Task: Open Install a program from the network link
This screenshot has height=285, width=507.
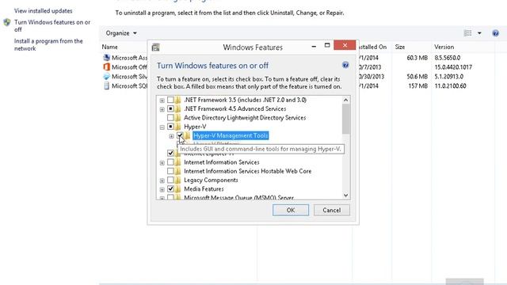Action: 48,44
